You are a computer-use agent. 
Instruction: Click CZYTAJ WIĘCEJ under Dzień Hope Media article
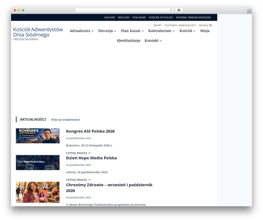78,180
